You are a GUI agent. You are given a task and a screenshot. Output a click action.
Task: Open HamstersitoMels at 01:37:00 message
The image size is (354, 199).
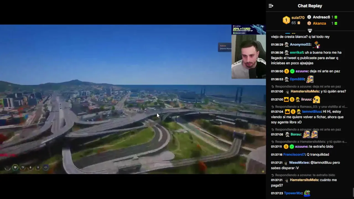(305, 91)
